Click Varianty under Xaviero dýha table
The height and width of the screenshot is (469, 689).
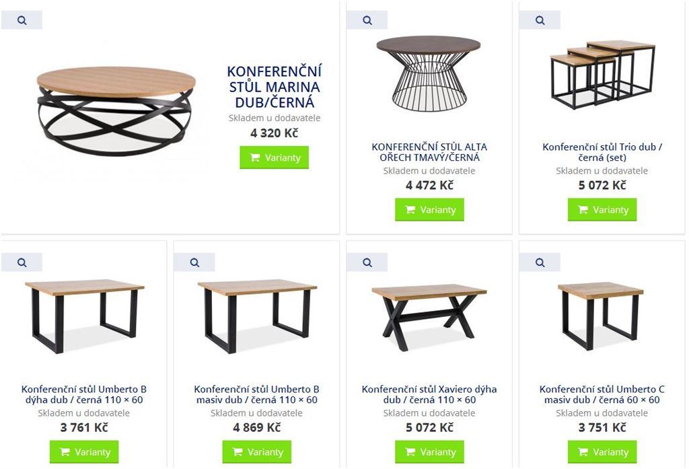(x=429, y=452)
